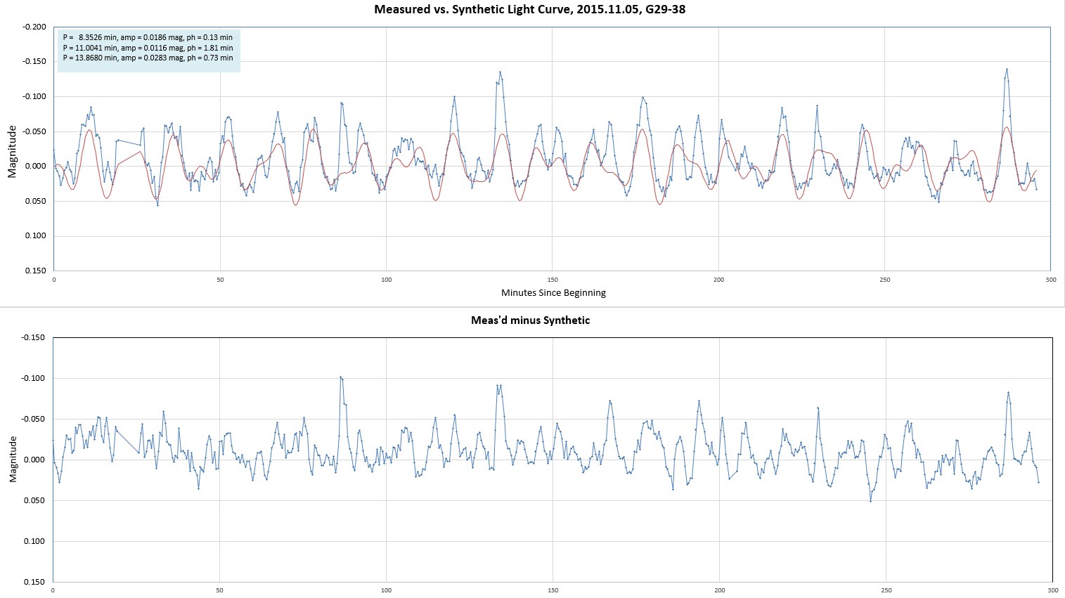Click the top chart y-axis value -0.100

tap(34, 96)
